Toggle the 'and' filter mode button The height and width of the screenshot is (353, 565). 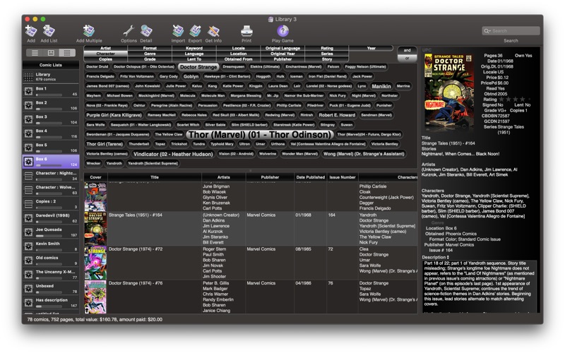(x=408, y=50)
